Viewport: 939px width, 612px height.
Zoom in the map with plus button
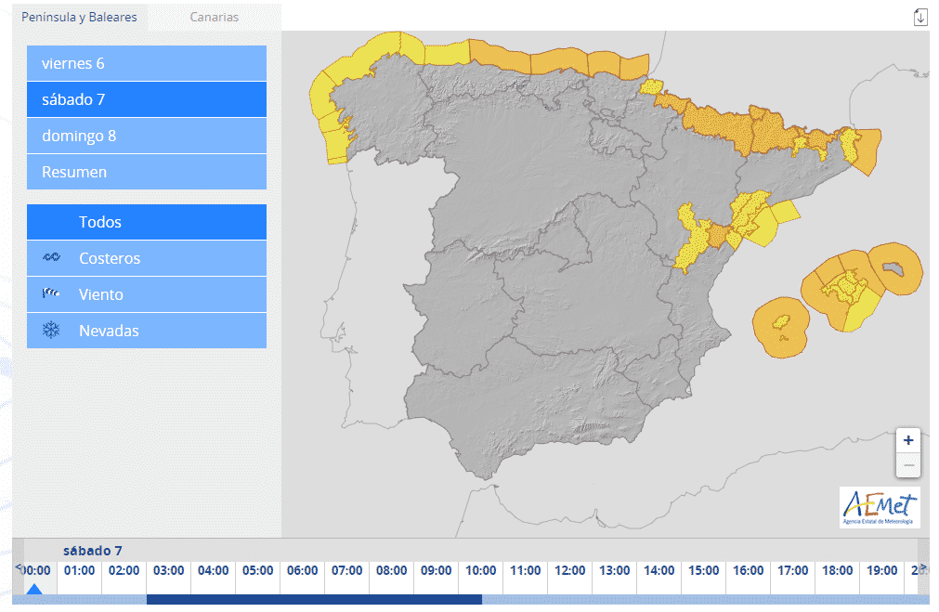[x=908, y=440]
